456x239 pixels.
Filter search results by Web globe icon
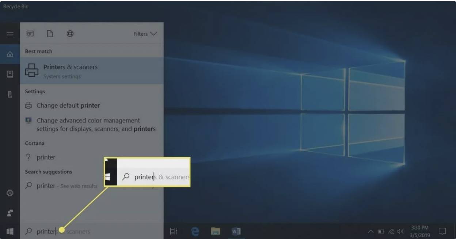click(x=70, y=34)
